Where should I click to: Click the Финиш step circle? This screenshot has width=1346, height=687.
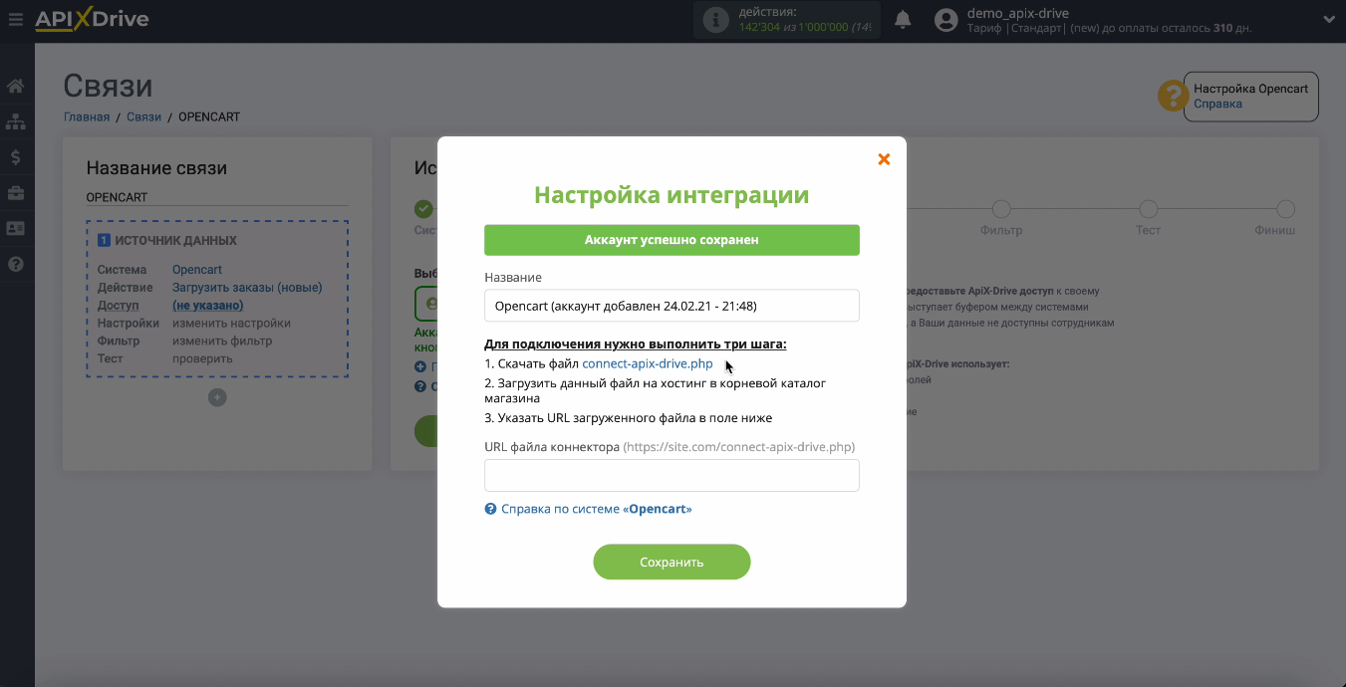(x=1285, y=209)
